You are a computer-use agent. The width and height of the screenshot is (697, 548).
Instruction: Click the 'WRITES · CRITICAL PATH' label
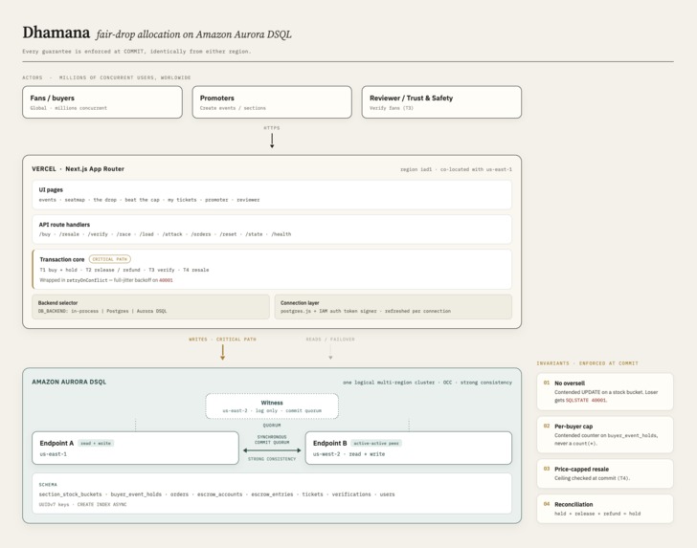222,340
